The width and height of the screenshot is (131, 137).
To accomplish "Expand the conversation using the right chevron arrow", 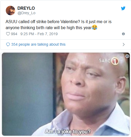I will click(x=124, y=44).
